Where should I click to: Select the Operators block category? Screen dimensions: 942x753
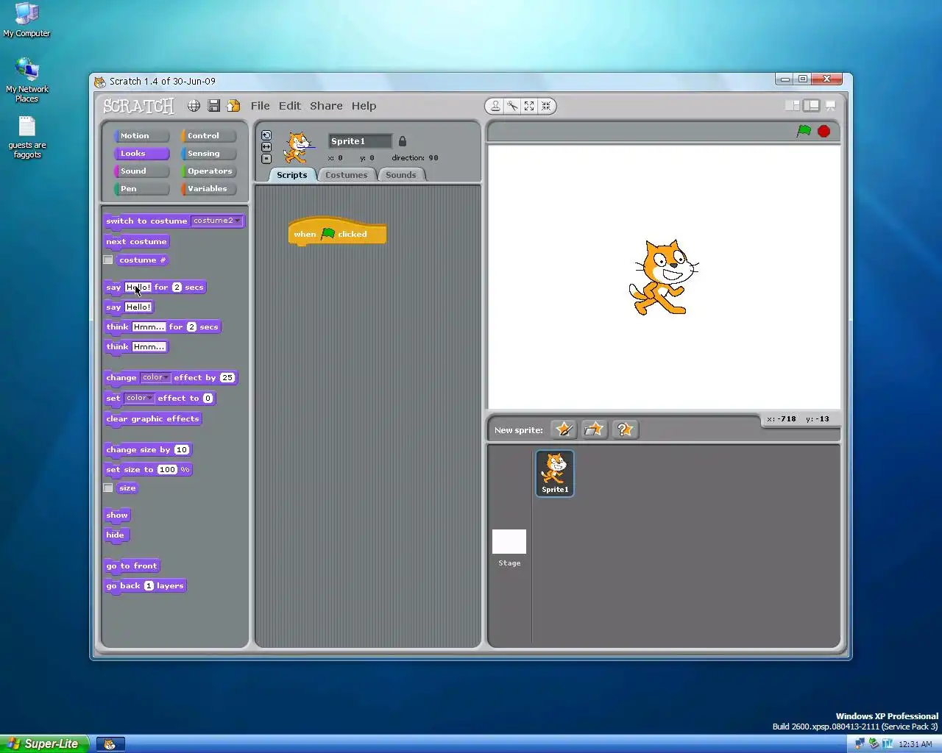(x=209, y=171)
